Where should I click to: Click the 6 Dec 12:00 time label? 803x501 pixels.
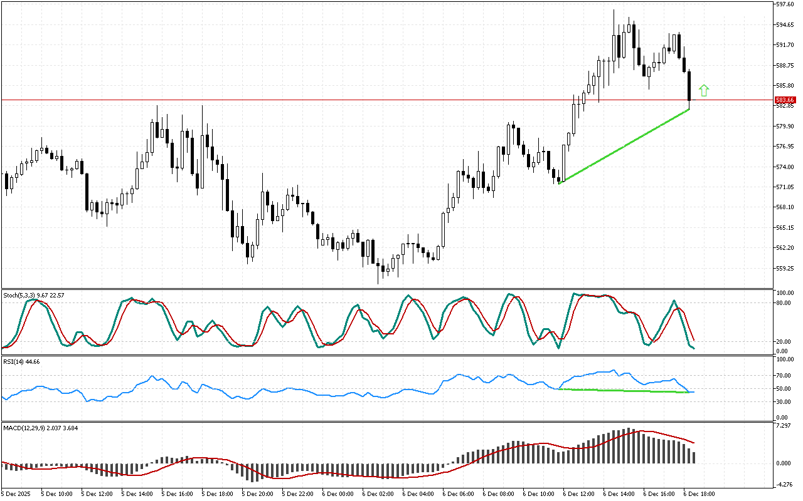coord(578,493)
